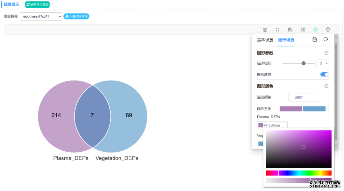Screen dimensions: 344x191
Task: Reset settings with the circular arrows icon
Action: tap(326, 40)
